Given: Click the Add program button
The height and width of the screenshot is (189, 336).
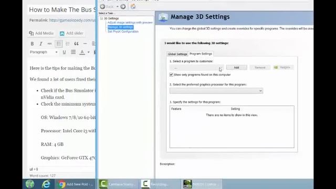Looking at the screenshot, I should click(x=237, y=68).
